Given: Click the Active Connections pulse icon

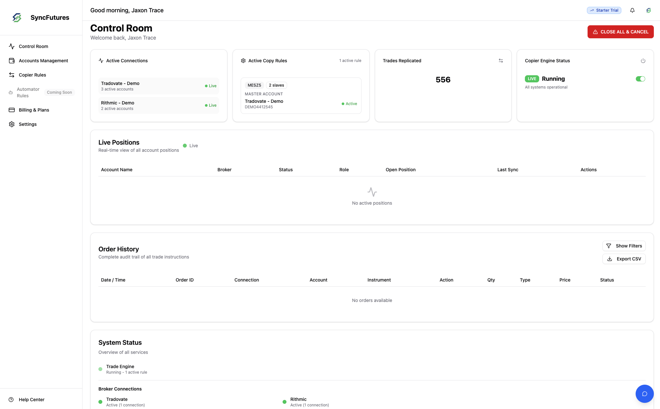Looking at the screenshot, I should point(101,61).
